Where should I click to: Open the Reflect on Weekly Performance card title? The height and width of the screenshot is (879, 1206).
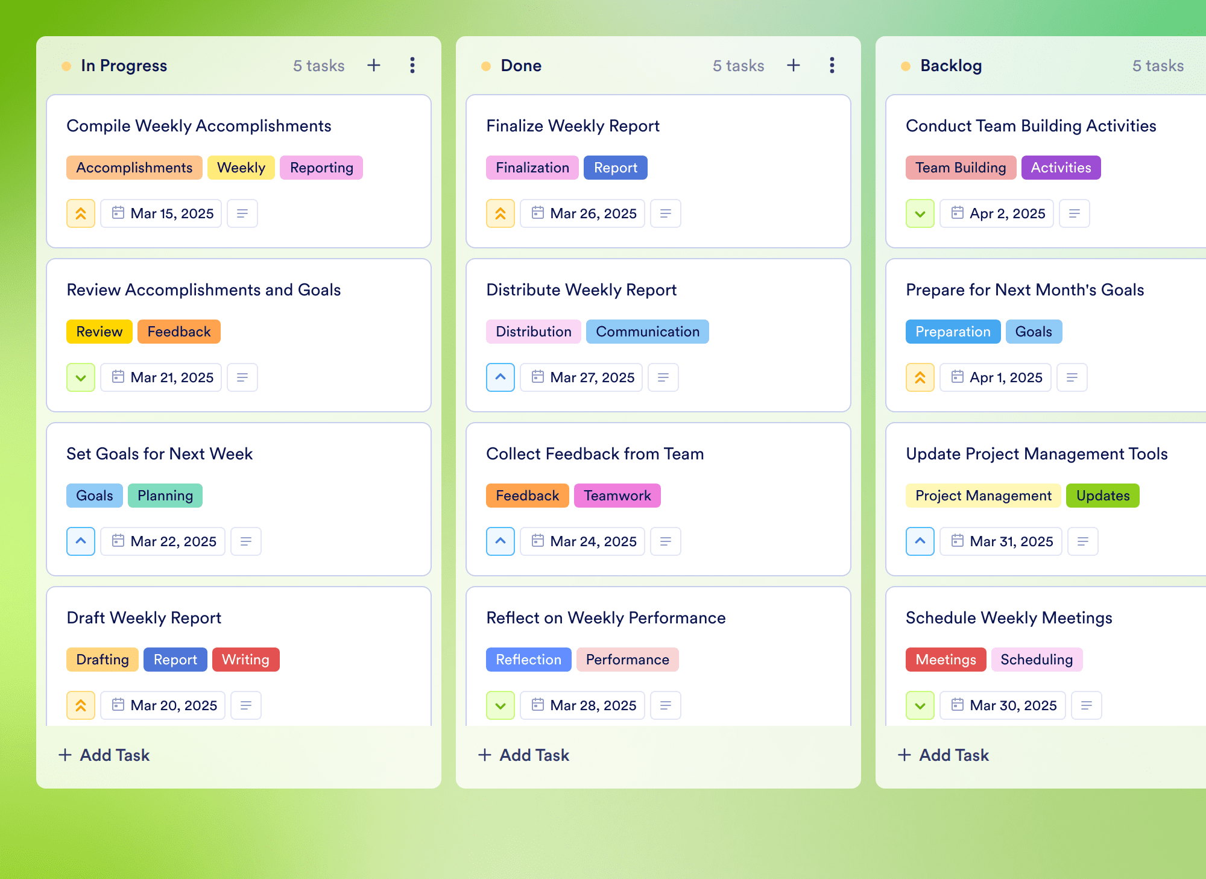coord(605,617)
